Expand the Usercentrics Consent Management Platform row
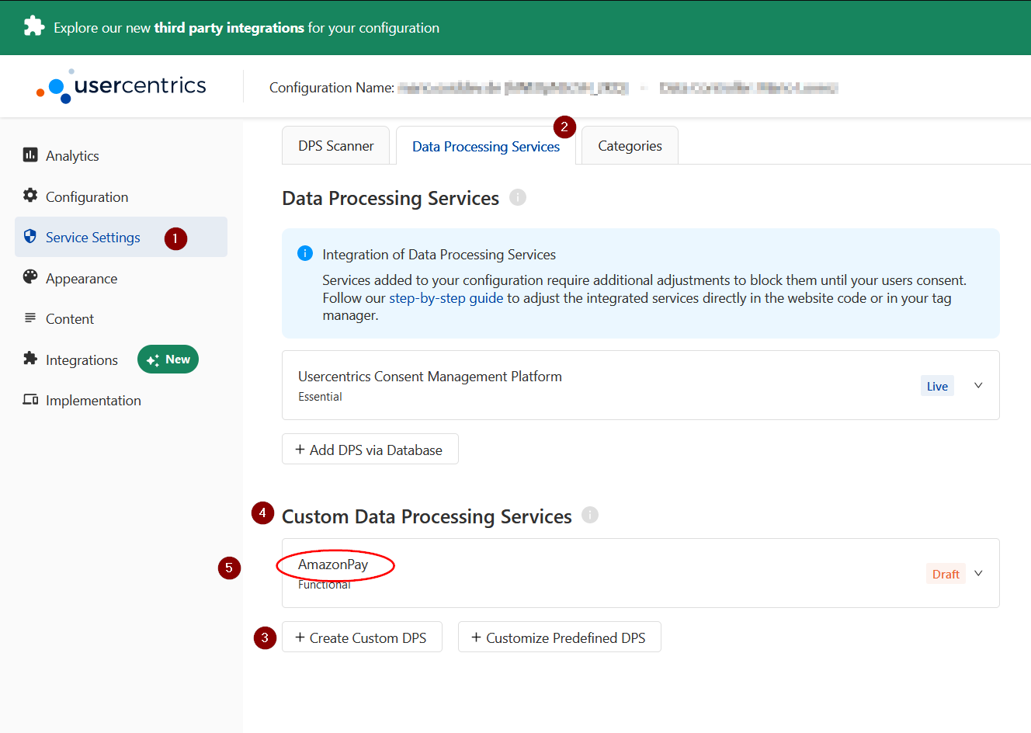 coord(978,386)
